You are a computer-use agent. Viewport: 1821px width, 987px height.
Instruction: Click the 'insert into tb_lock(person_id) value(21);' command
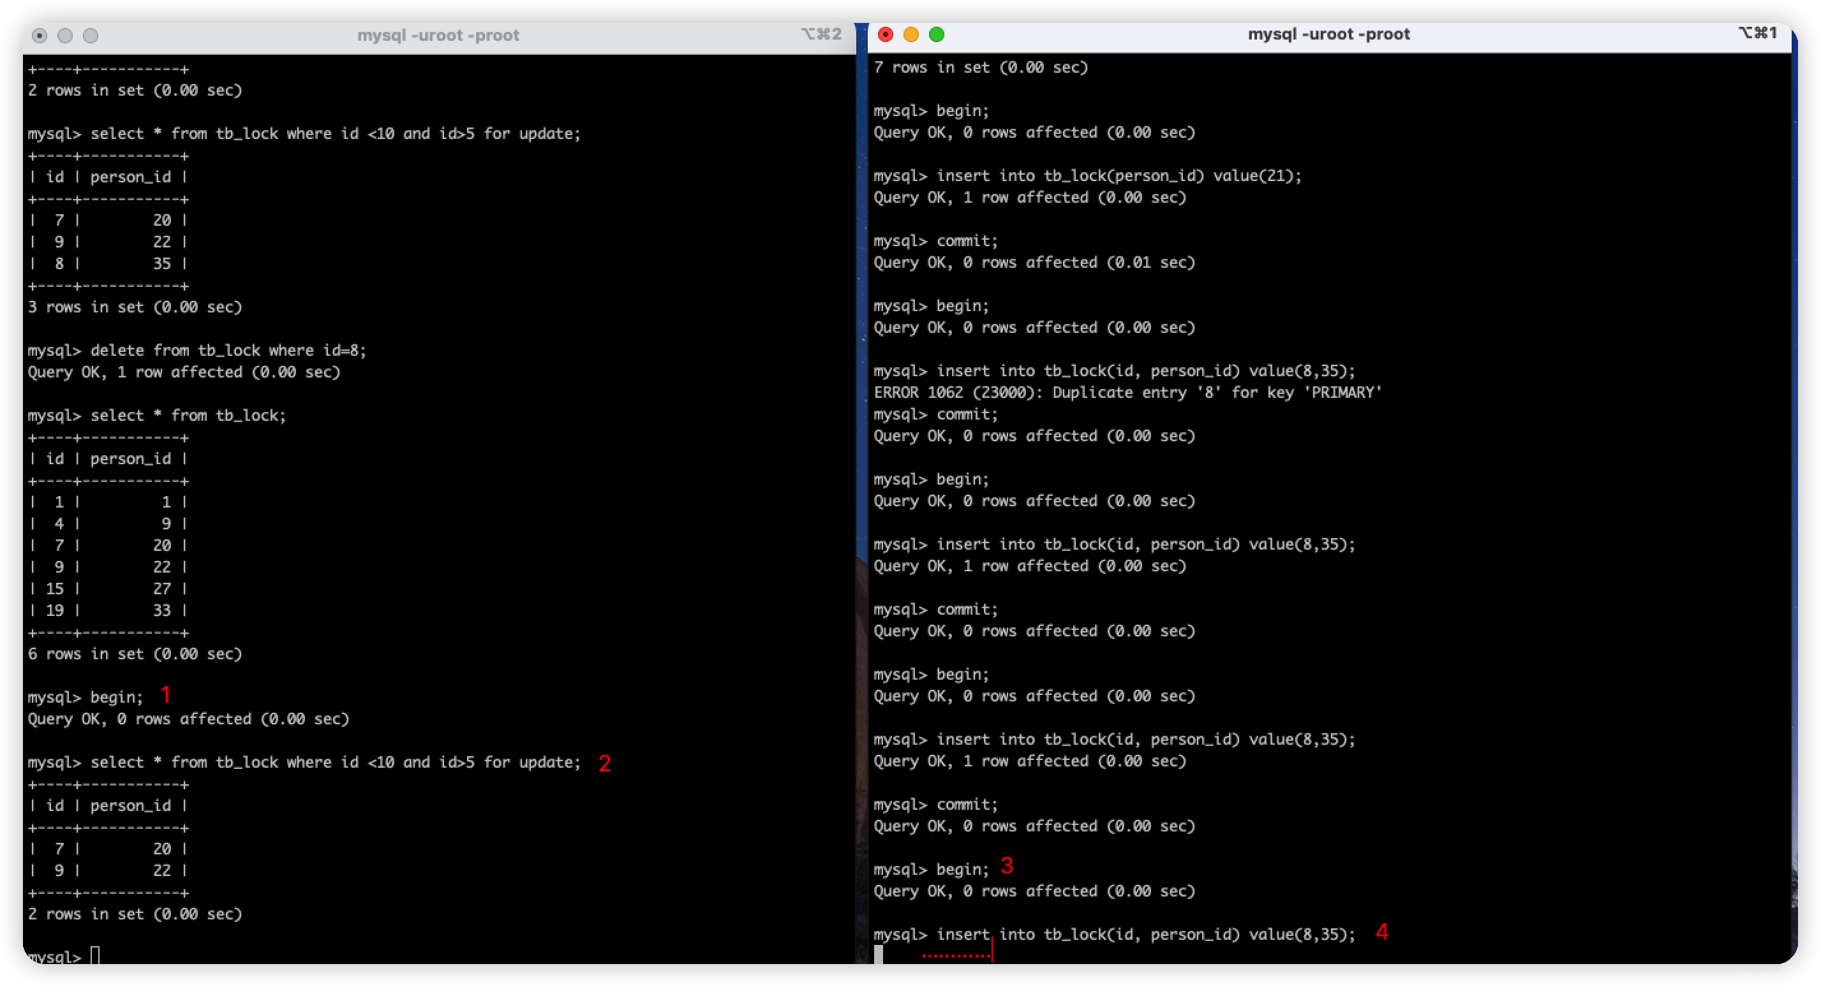coord(1087,176)
